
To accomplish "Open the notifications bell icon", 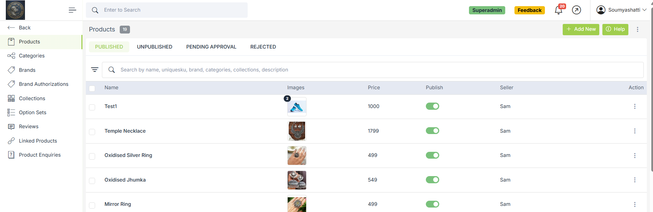I will tap(558, 10).
